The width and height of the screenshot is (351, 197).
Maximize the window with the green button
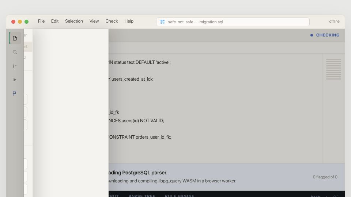click(26, 22)
